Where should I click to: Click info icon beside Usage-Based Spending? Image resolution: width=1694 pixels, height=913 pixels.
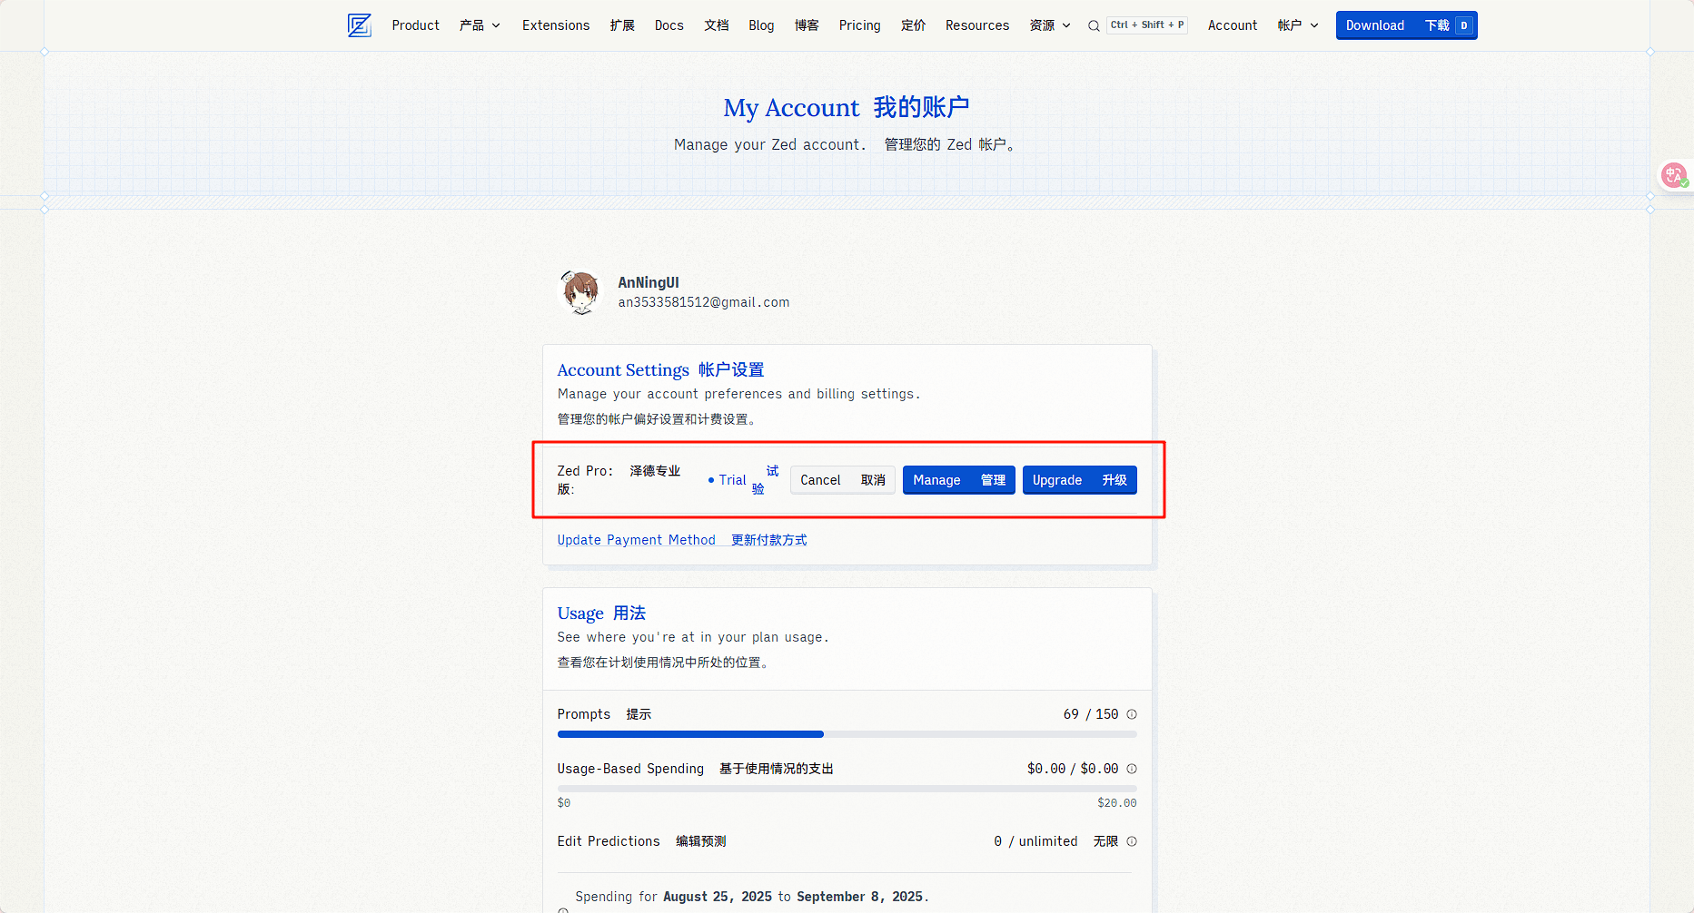(x=1132, y=769)
